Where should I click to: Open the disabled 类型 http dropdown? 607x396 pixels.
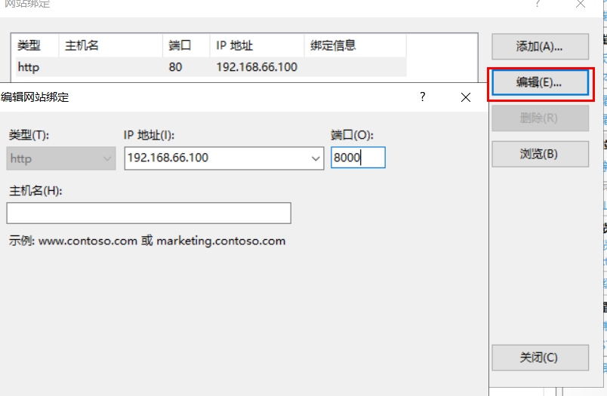(61, 158)
